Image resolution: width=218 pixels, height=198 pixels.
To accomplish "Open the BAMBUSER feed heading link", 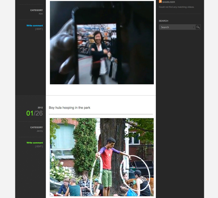I will tap(169, 2).
